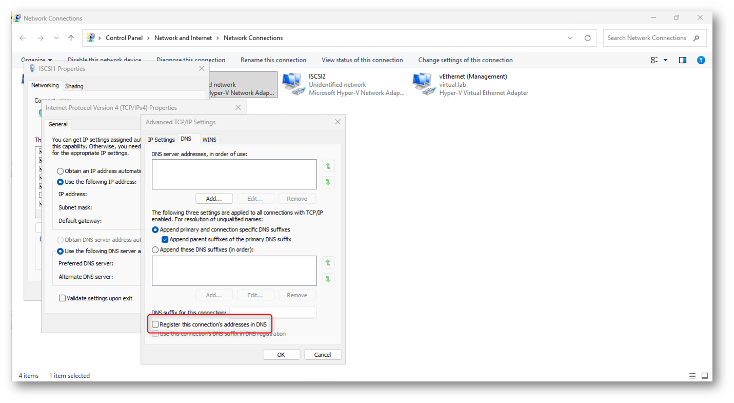Switch to the Networking tab in ISCSI1 Properties
The image size is (734, 403).
(45, 85)
